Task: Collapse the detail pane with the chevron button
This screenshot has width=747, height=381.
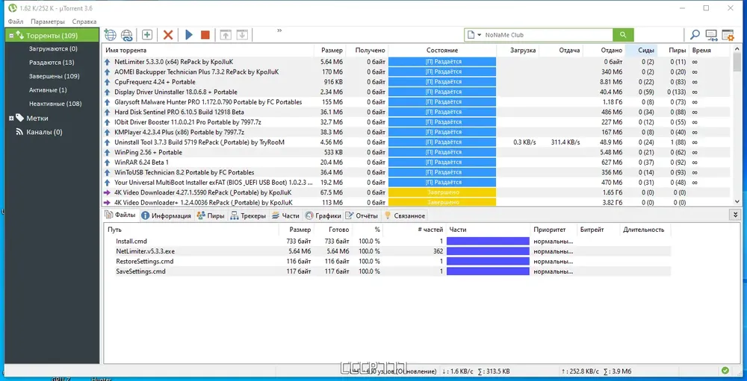Action: [737, 215]
